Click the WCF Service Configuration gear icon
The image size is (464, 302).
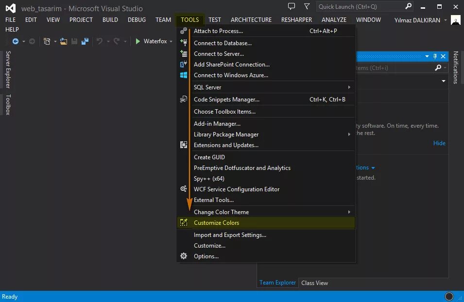point(184,189)
